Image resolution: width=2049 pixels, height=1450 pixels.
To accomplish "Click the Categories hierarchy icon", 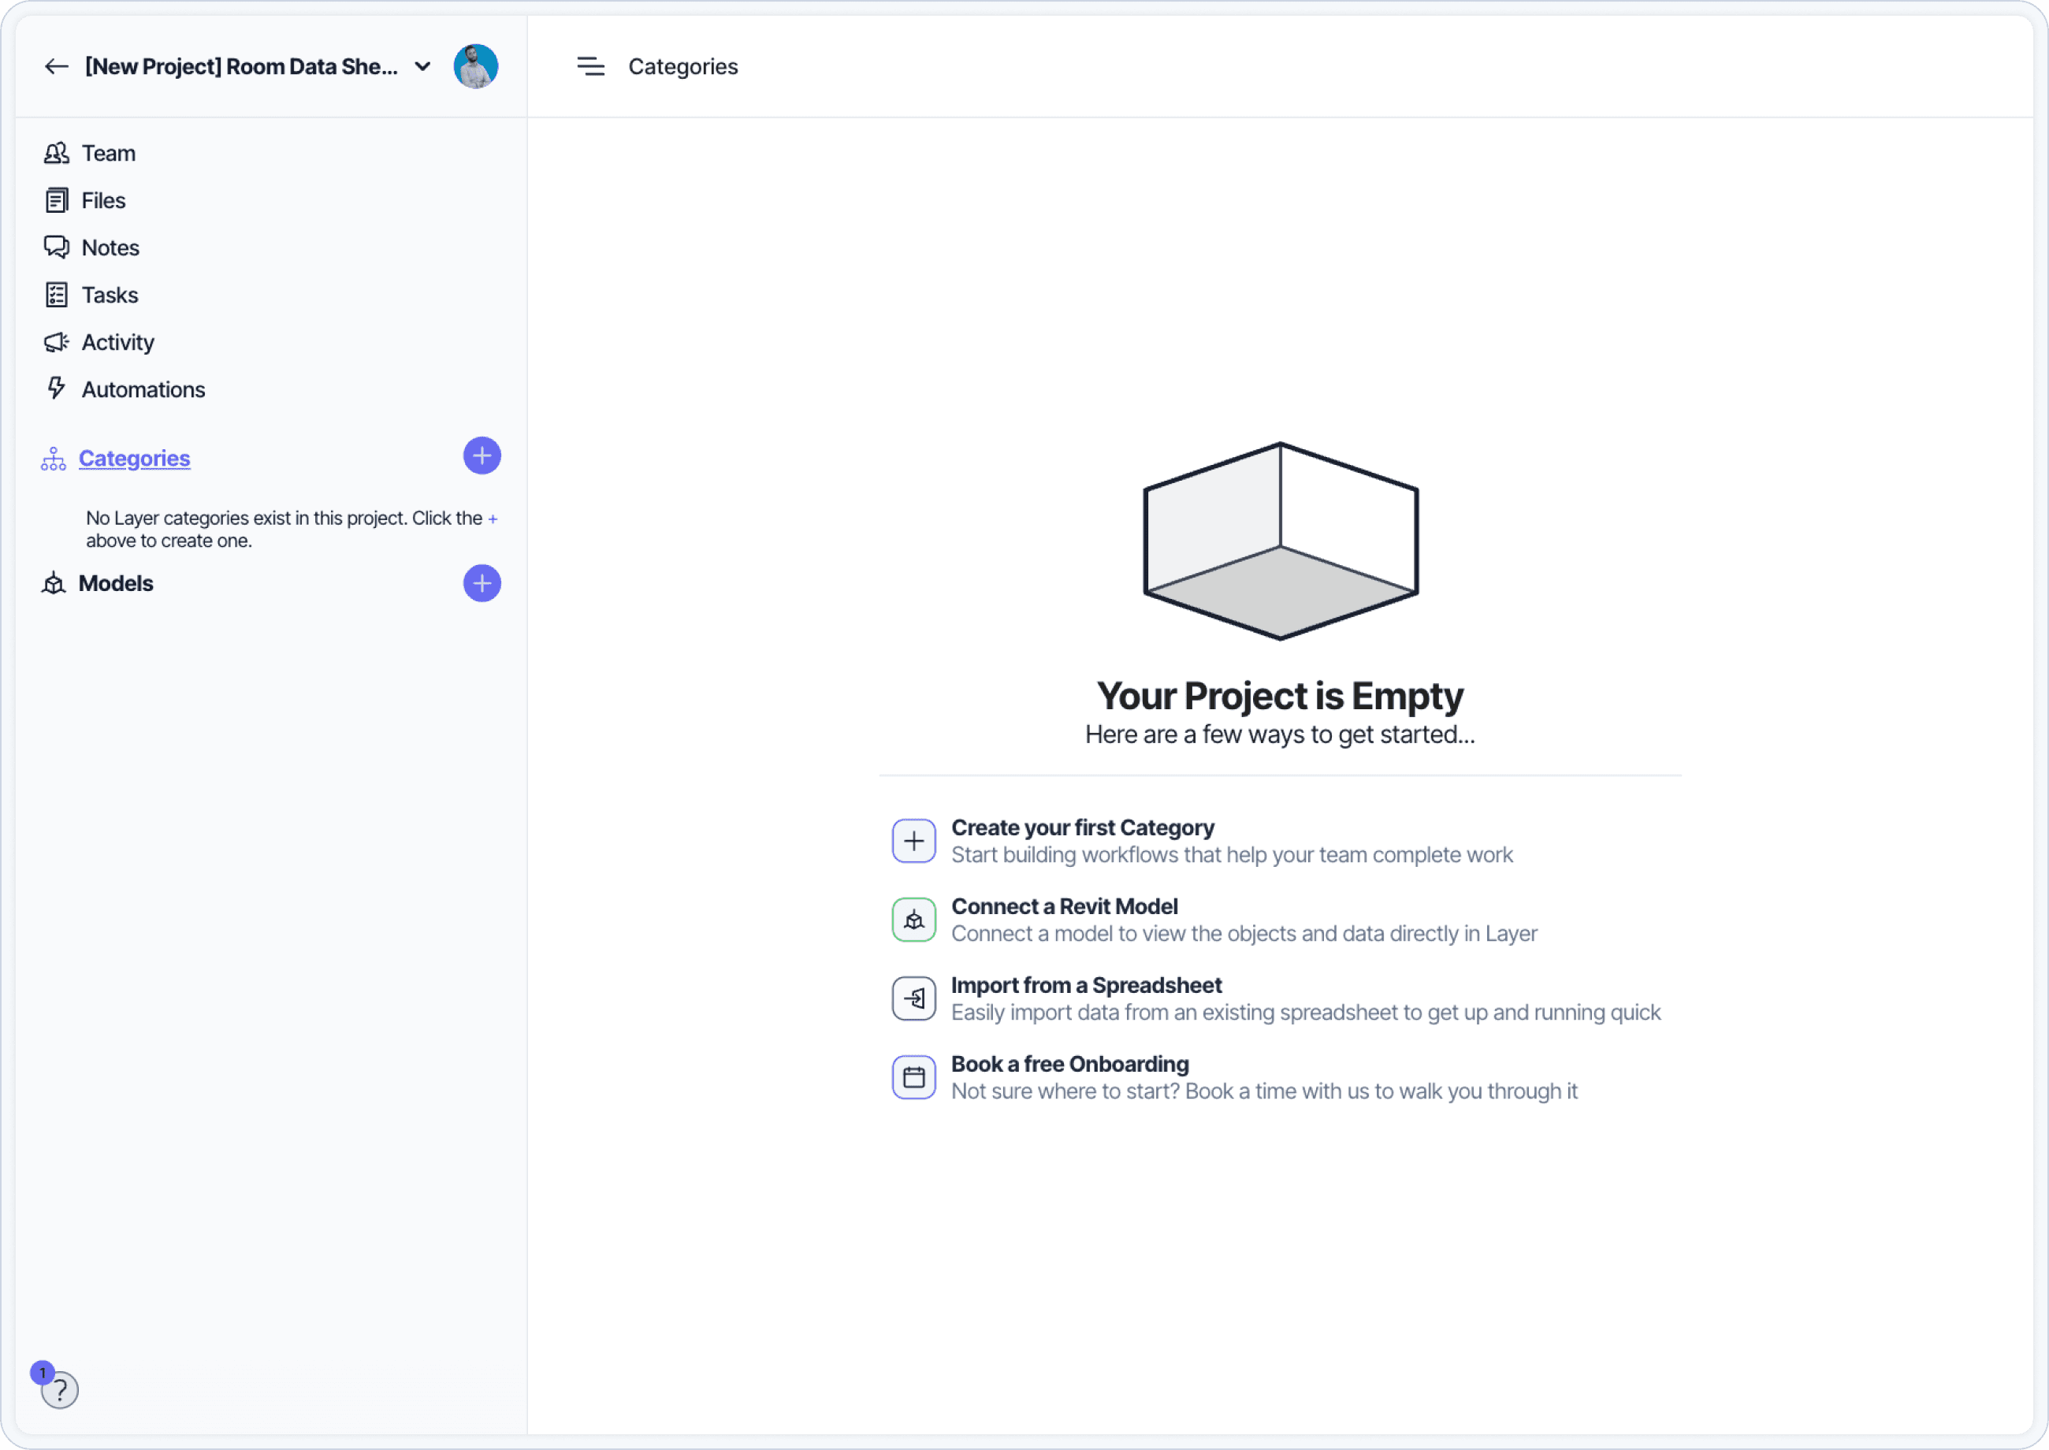I will [x=54, y=459].
